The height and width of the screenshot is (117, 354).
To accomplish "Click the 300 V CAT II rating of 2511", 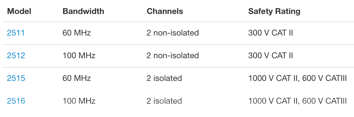I will coord(270,33).
